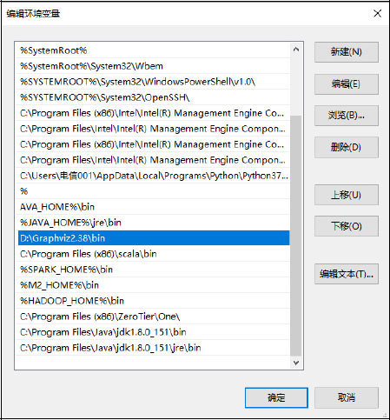This screenshot has width=390, height=420.
Task: Move selected entry down with 下移(O)
Action: 347,226
